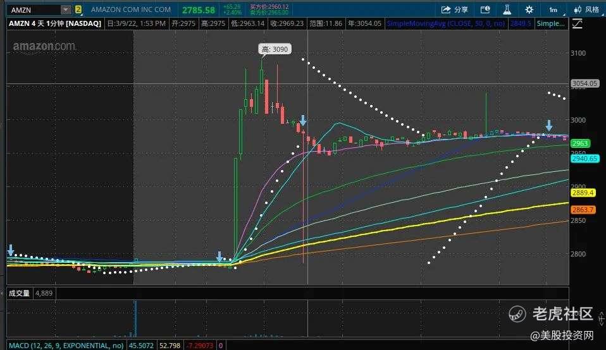Click the 范围:11.86 range value
Image resolution: width=606 pixels, height=350 pixels.
(x=326, y=23)
